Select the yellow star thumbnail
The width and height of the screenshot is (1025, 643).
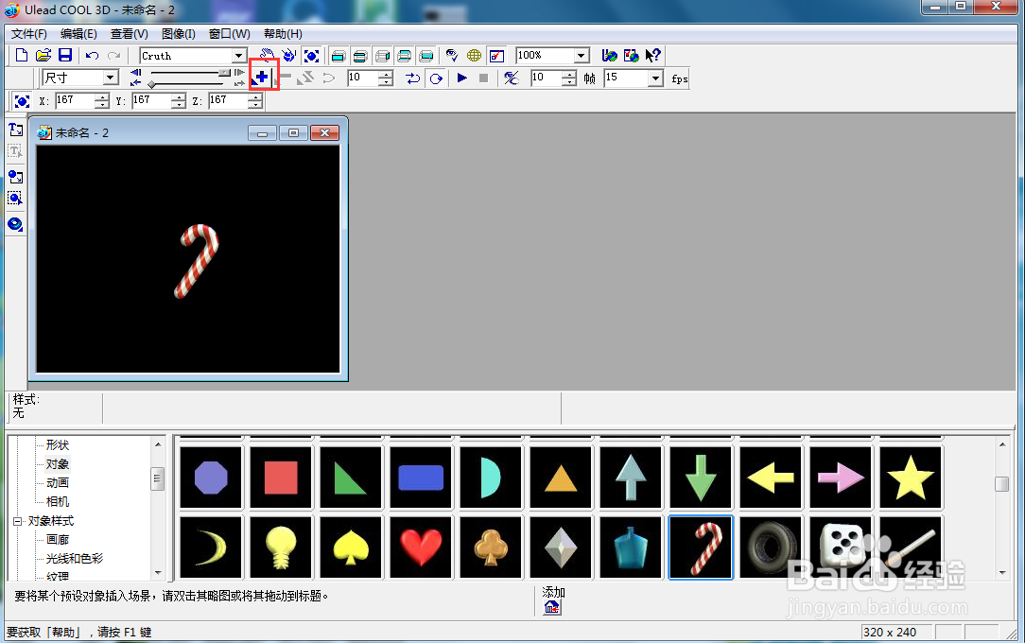click(x=911, y=478)
